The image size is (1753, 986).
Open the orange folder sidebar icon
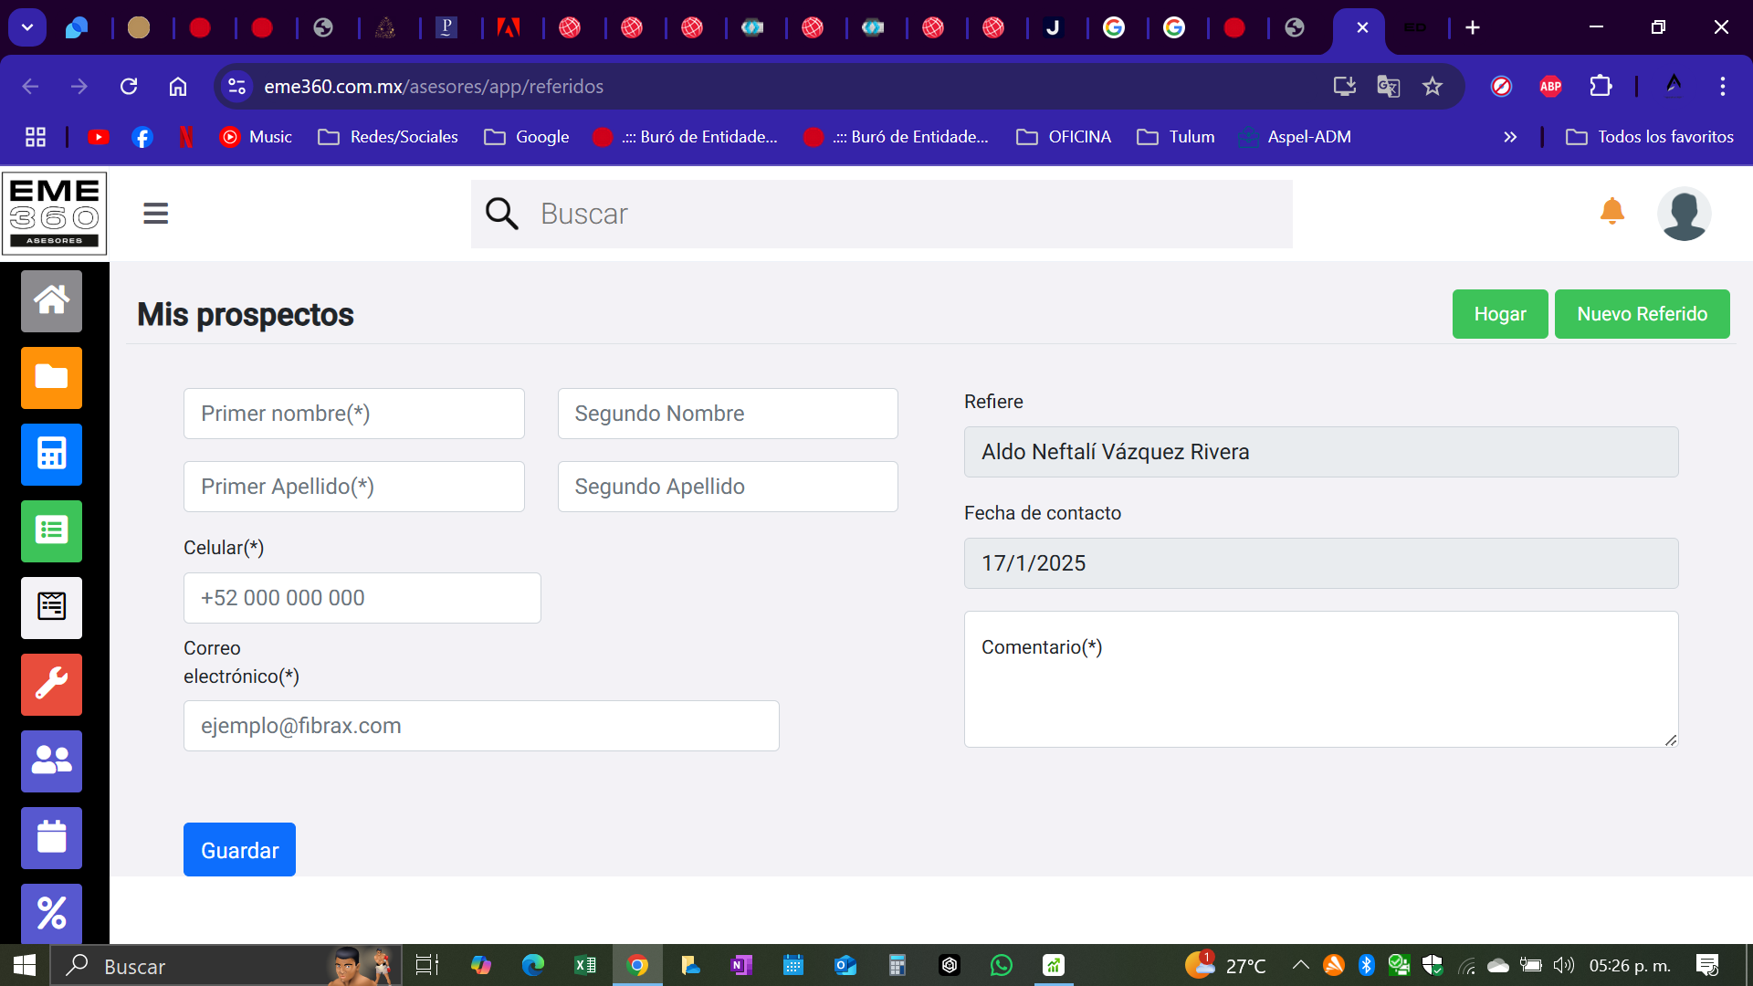[x=51, y=377]
